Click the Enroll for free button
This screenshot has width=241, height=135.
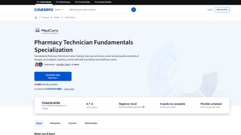(x=53, y=76)
